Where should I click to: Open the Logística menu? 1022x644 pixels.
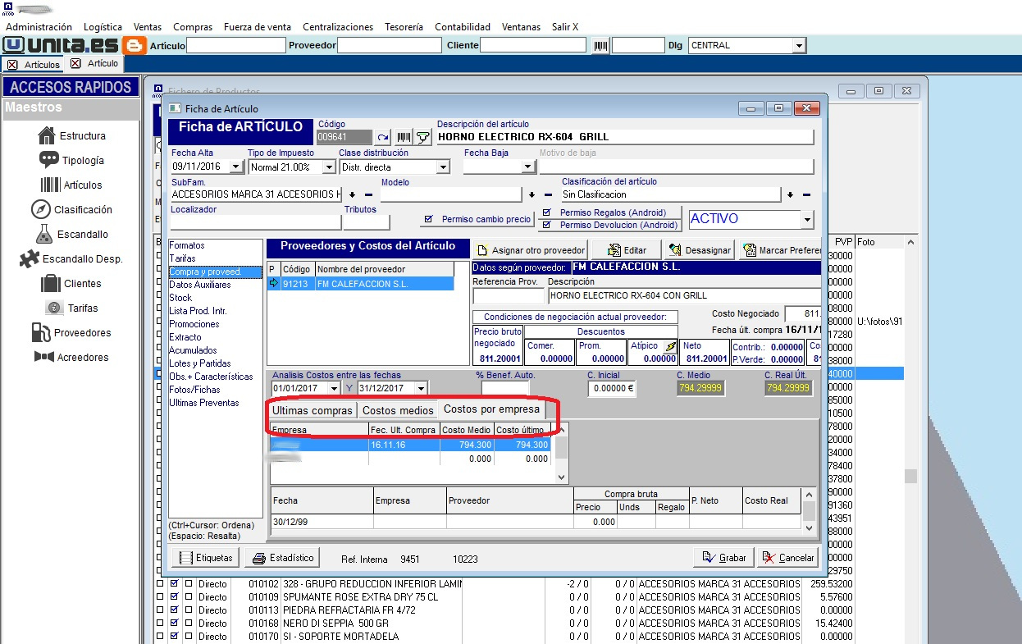pyautogui.click(x=103, y=27)
